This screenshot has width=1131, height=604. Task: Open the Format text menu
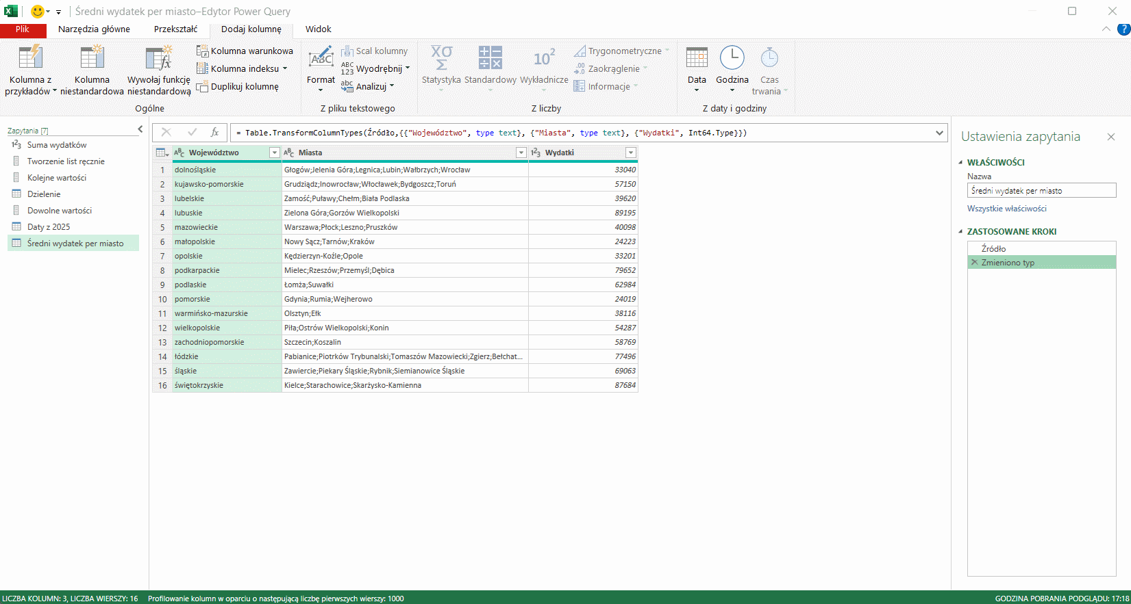click(x=321, y=70)
